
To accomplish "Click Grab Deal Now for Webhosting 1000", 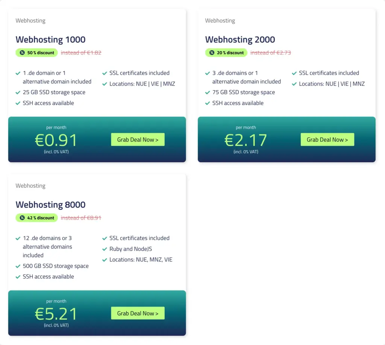I will pyautogui.click(x=138, y=140).
